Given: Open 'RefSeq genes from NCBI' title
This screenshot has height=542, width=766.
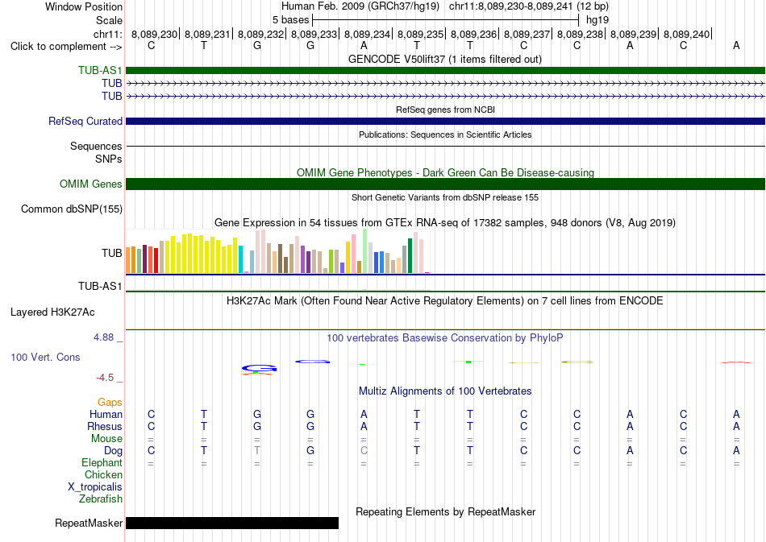Looking at the screenshot, I should click(445, 110).
